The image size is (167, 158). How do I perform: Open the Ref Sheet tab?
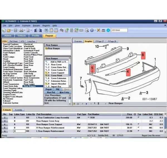tap(14, 42)
